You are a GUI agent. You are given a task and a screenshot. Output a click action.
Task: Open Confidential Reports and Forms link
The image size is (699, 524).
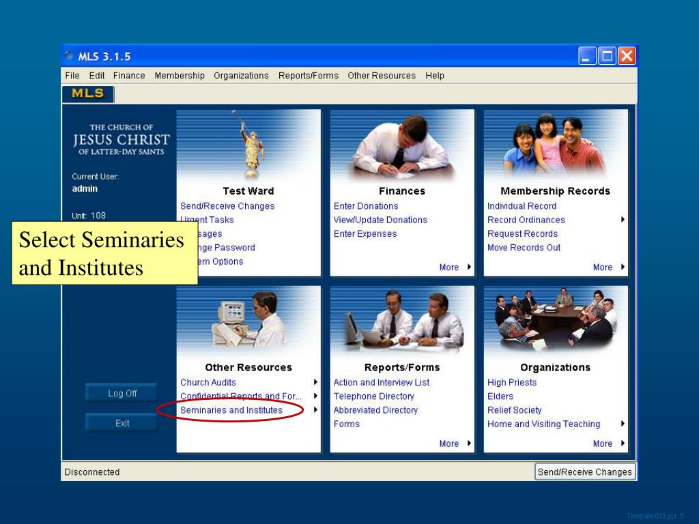(241, 396)
